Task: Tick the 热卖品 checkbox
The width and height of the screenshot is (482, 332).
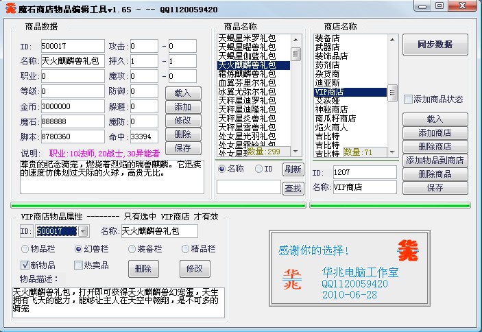Action: [78, 265]
